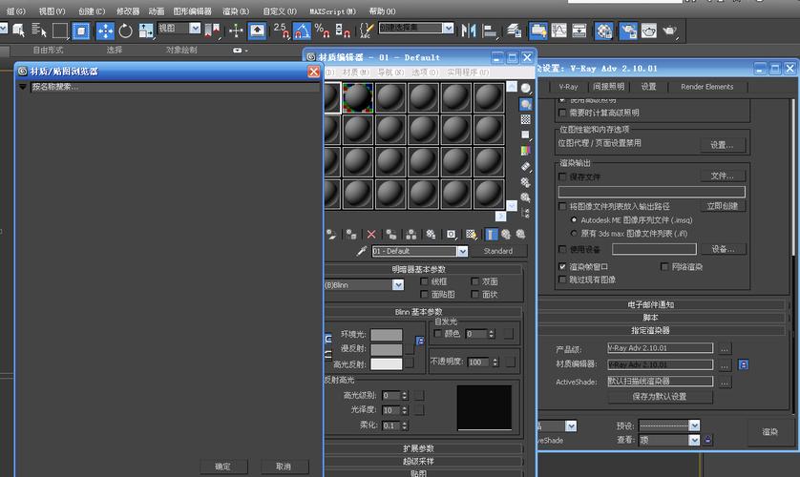Click the Mirror tool icon
This screenshot has height=477, width=800.
click(x=468, y=31)
